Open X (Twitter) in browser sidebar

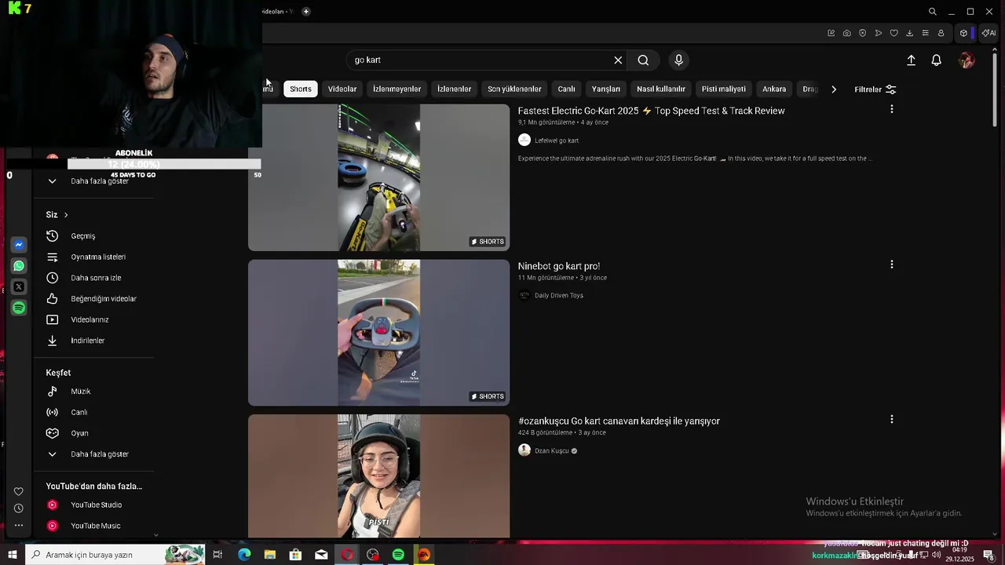coord(19,287)
